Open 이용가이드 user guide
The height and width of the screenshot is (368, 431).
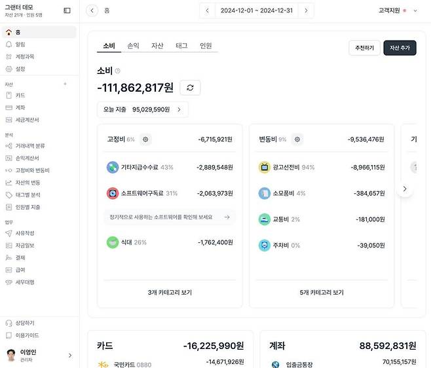pyautogui.click(x=39, y=335)
